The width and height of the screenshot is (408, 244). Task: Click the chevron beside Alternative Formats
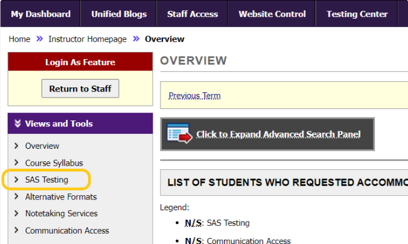(x=16, y=196)
